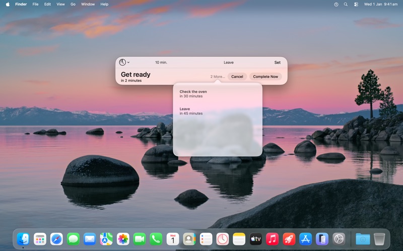Open the Apple menu
403x251 pixels.
(8, 5)
